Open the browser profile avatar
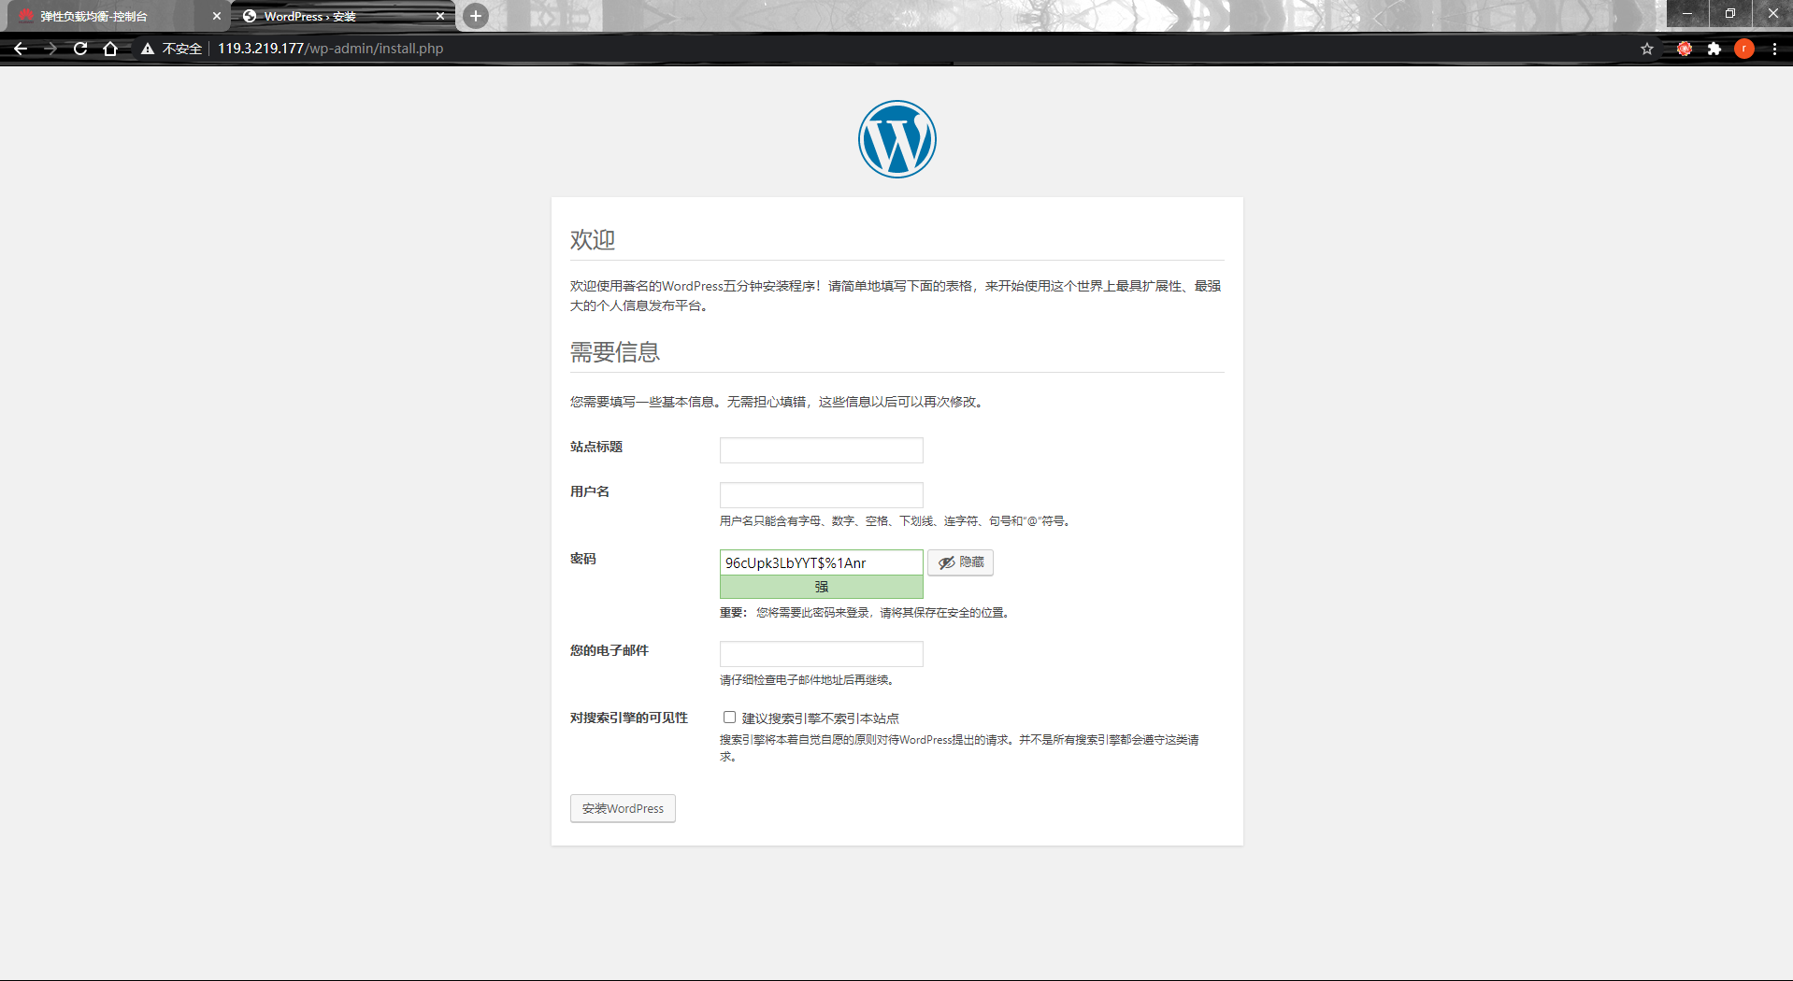1793x981 pixels. point(1744,49)
